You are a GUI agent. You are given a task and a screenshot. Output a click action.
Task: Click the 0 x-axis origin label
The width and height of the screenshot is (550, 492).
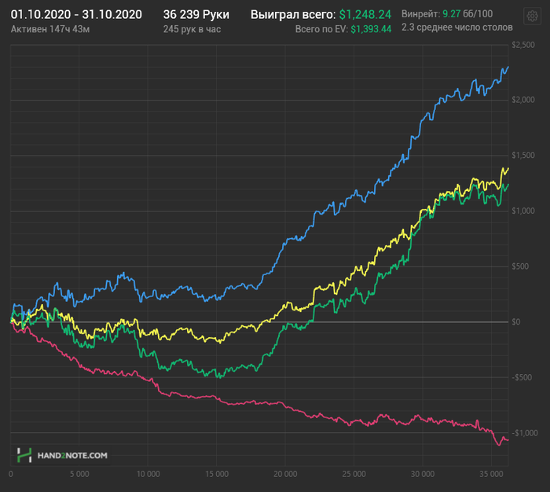pos(11,474)
